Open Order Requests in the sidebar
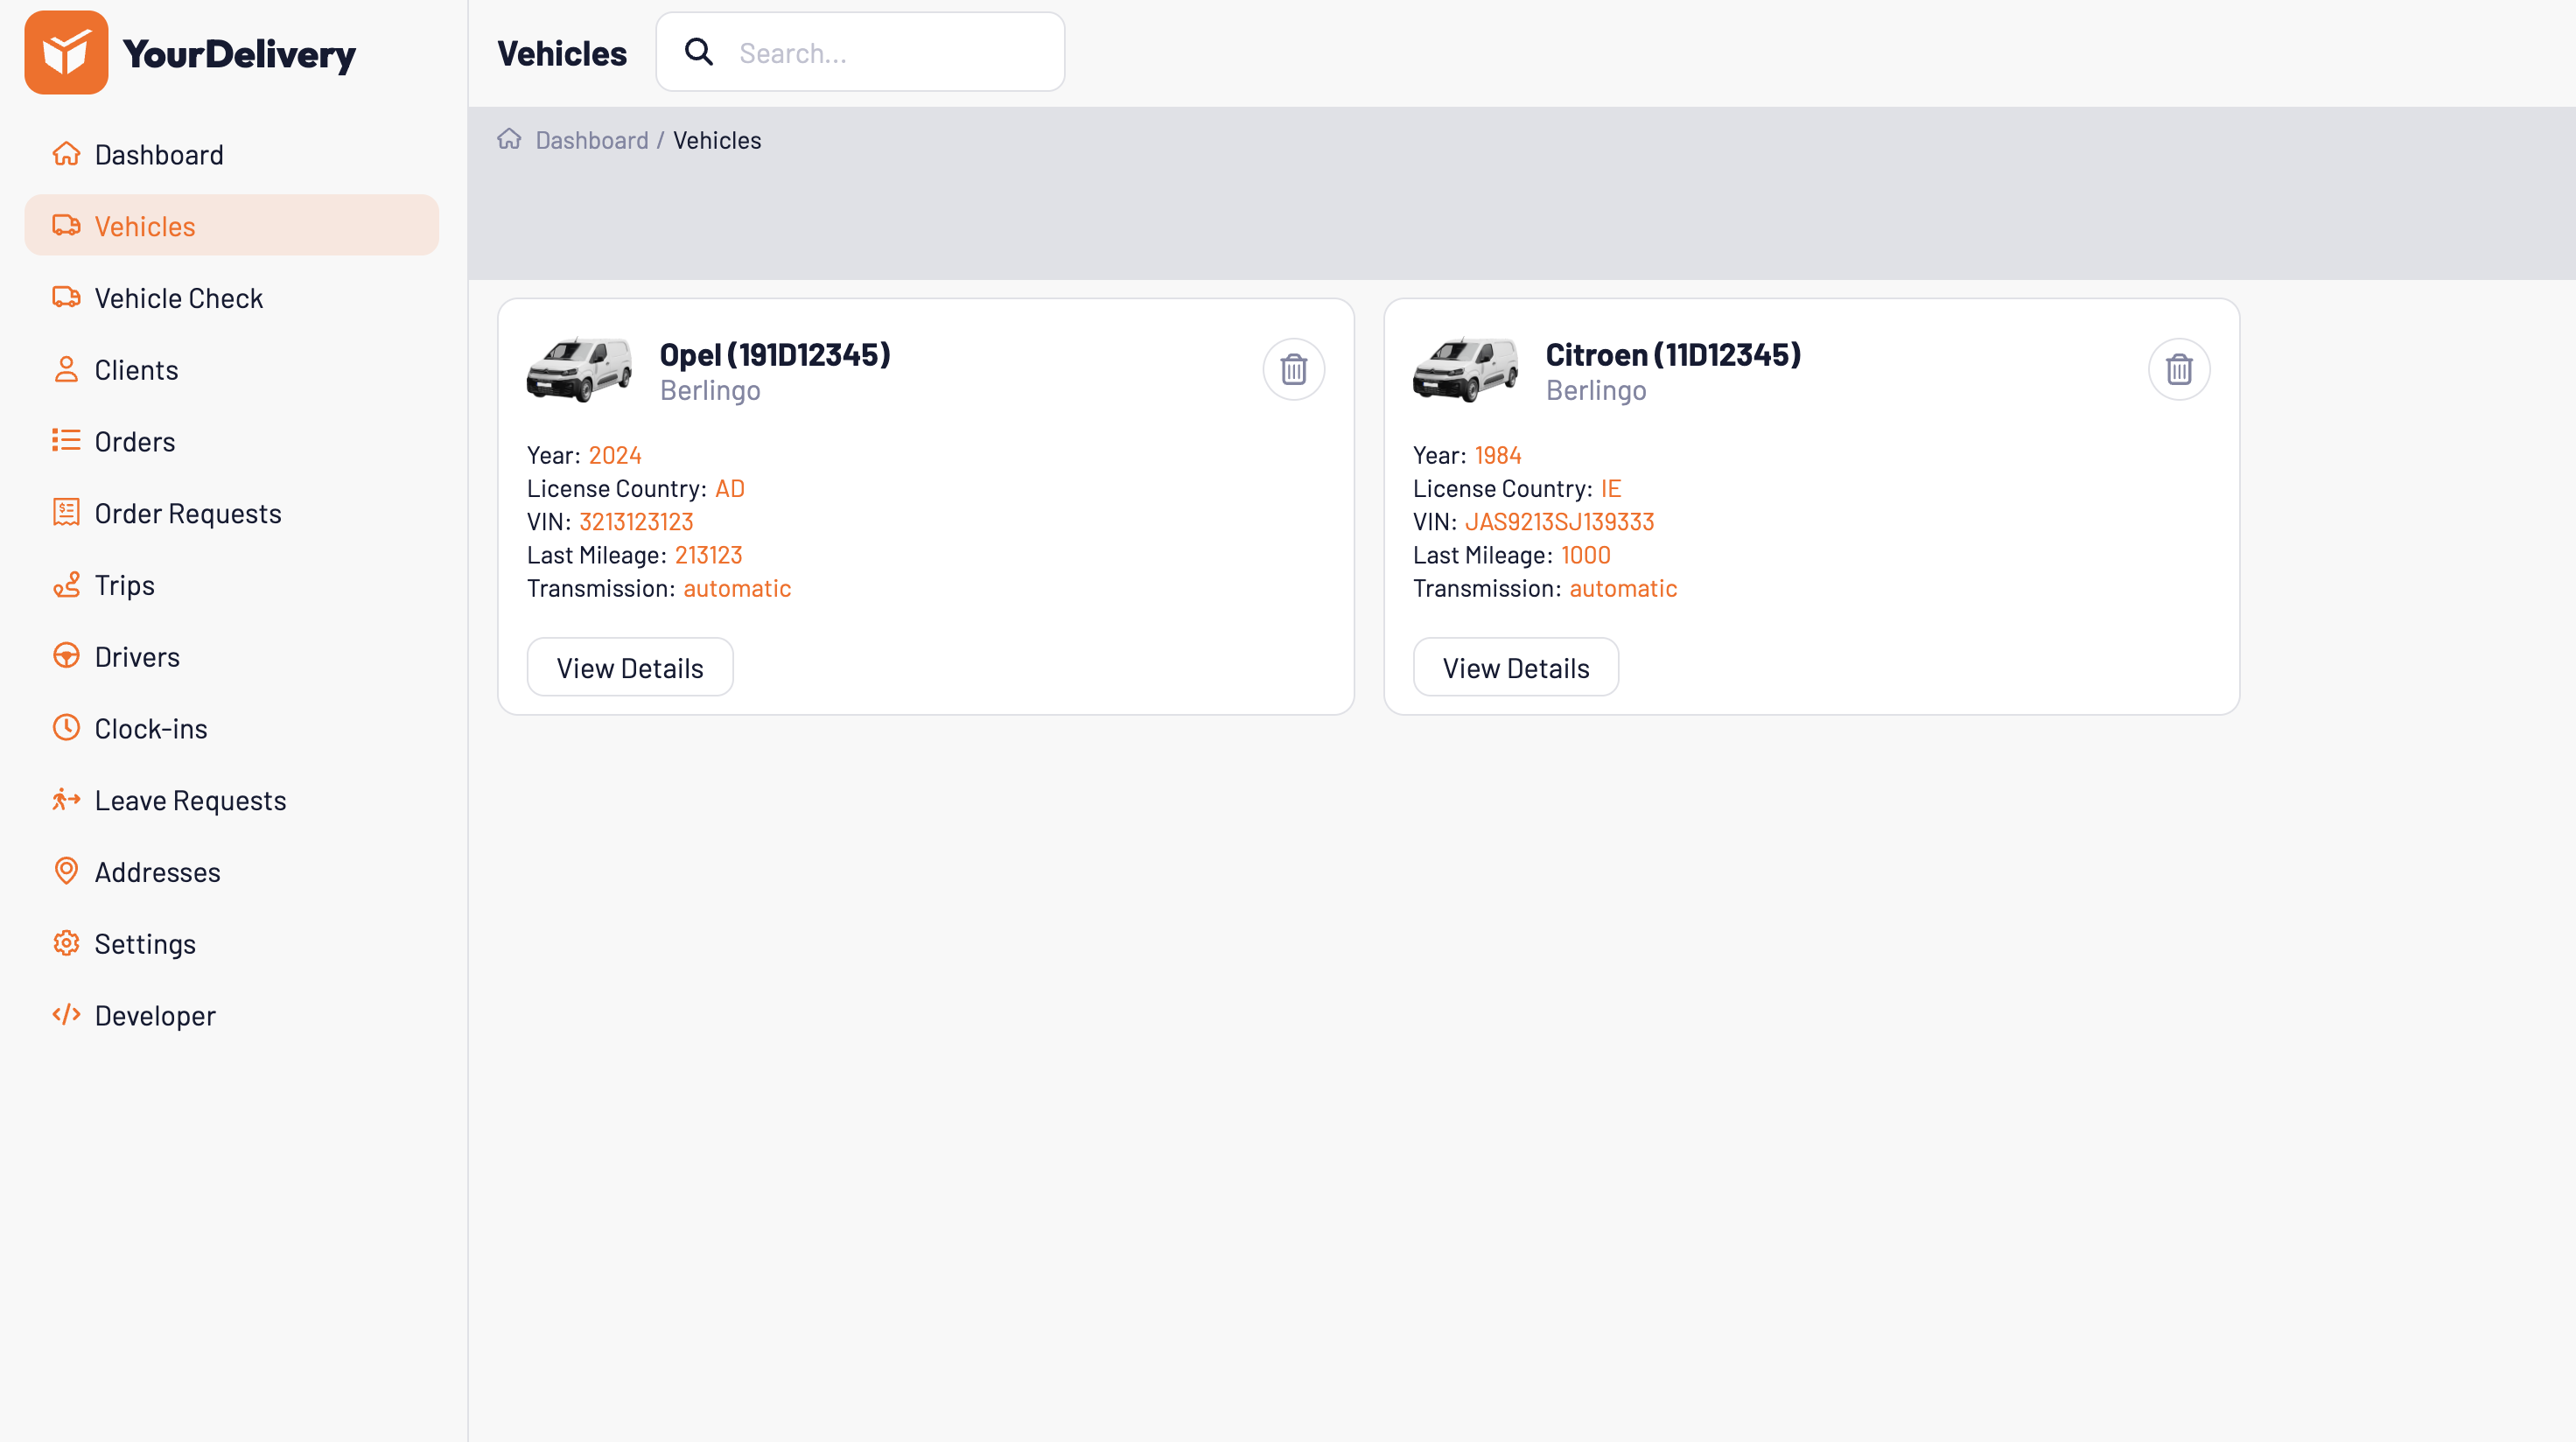2576x1442 pixels. click(188, 513)
